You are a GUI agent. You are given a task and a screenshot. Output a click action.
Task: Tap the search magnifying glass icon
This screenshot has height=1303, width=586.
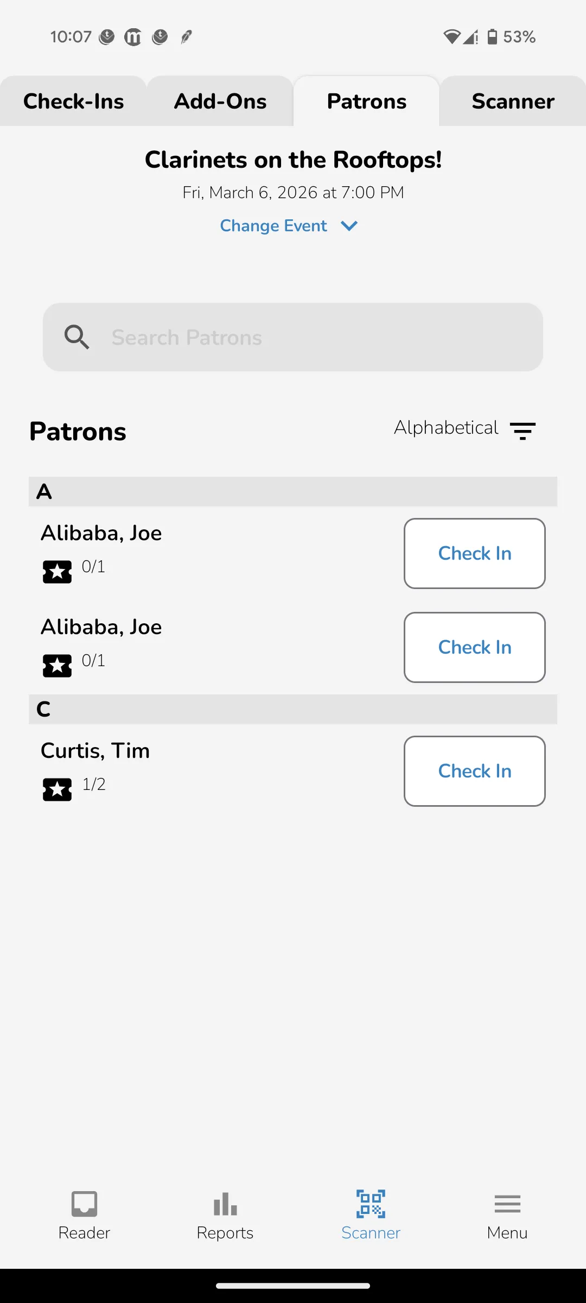(x=77, y=337)
